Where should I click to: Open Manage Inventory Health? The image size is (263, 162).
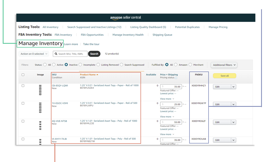click(x=128, y=35)
